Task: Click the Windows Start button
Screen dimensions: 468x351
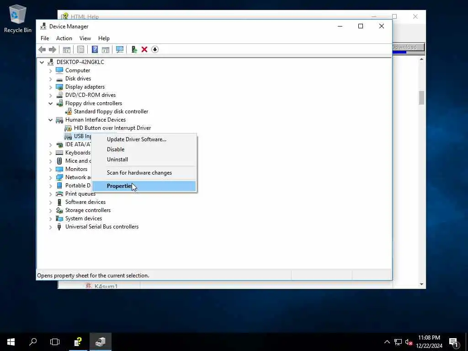Action: tap(11, 342)
